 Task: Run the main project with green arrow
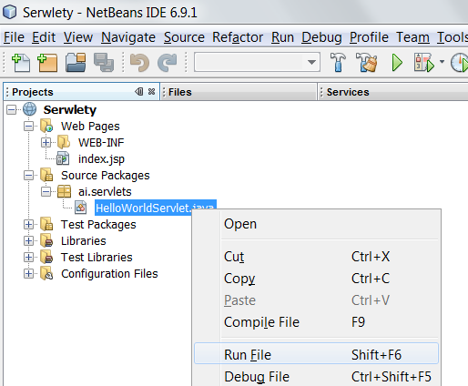click(x=397, y=63)
